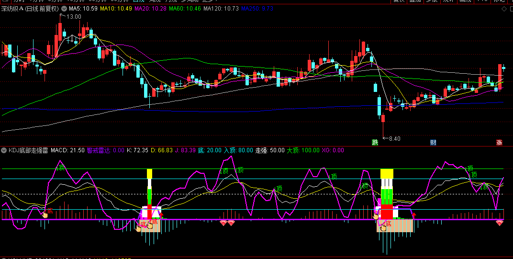The height and width of the screenshot is (259, 513).
Task: Click the diamond icon at chart's top-right
Action: (x=504, y=9)
